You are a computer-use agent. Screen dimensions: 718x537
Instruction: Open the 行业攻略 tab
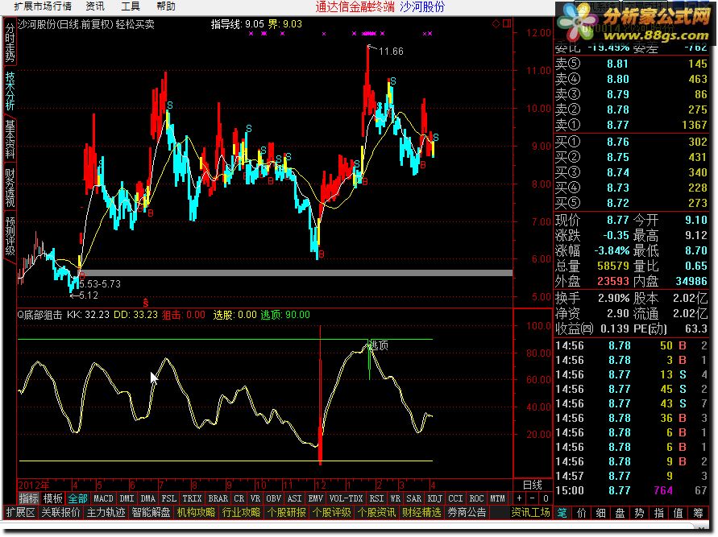241,512
